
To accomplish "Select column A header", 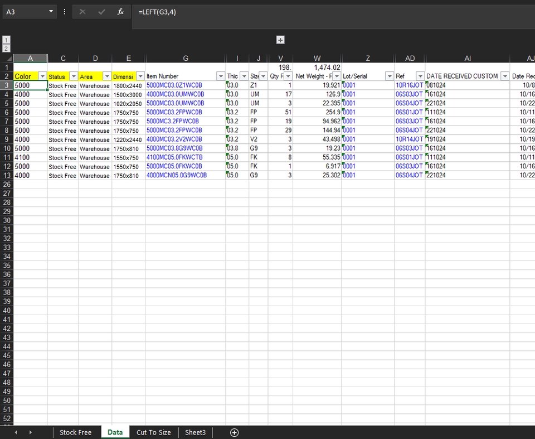I will tap(30, 58).
